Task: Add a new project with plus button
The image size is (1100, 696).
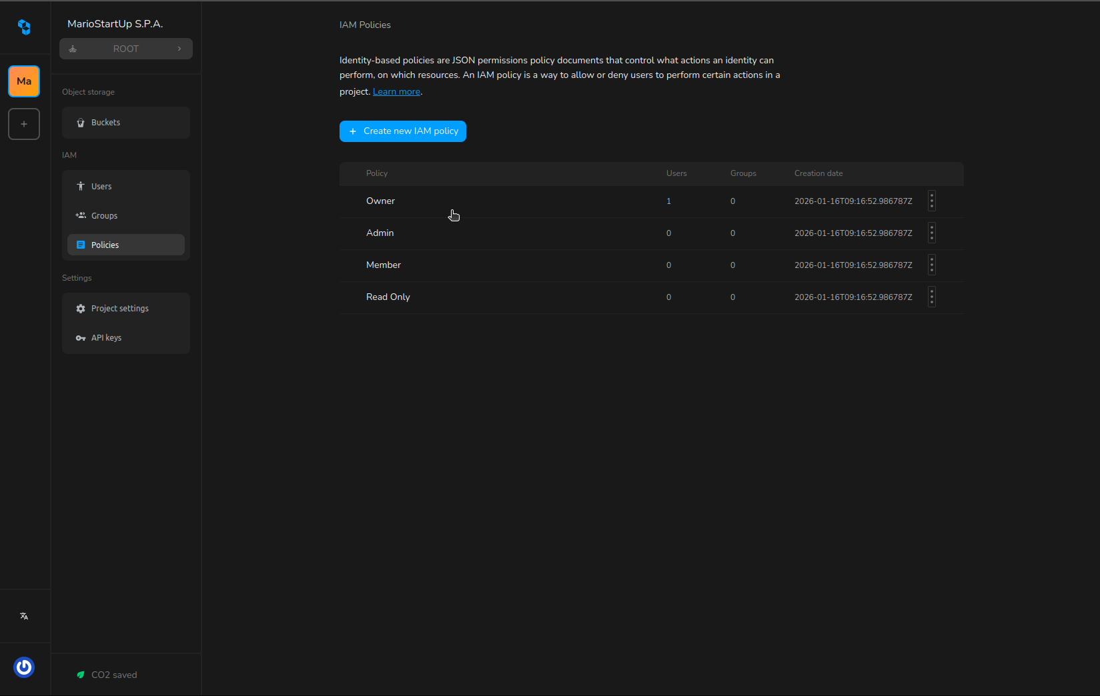Action: [24, 124]
